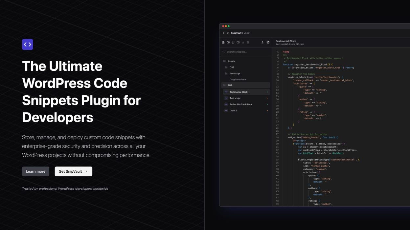Open the Draft 2 snippet
The width and height of the screenshot is (410, 230).
tap(246, 111)
